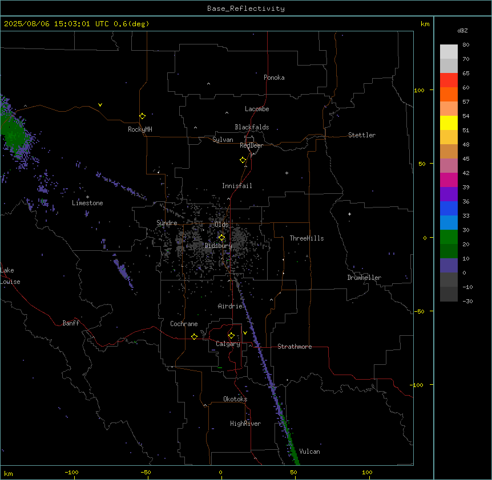Viewport: 492px width, 480px height.
Task: Click the RedDeer label
Action: coord(251,145)
